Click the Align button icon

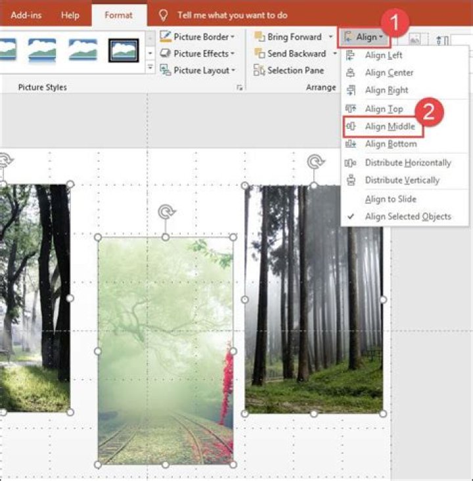(348, 37)
